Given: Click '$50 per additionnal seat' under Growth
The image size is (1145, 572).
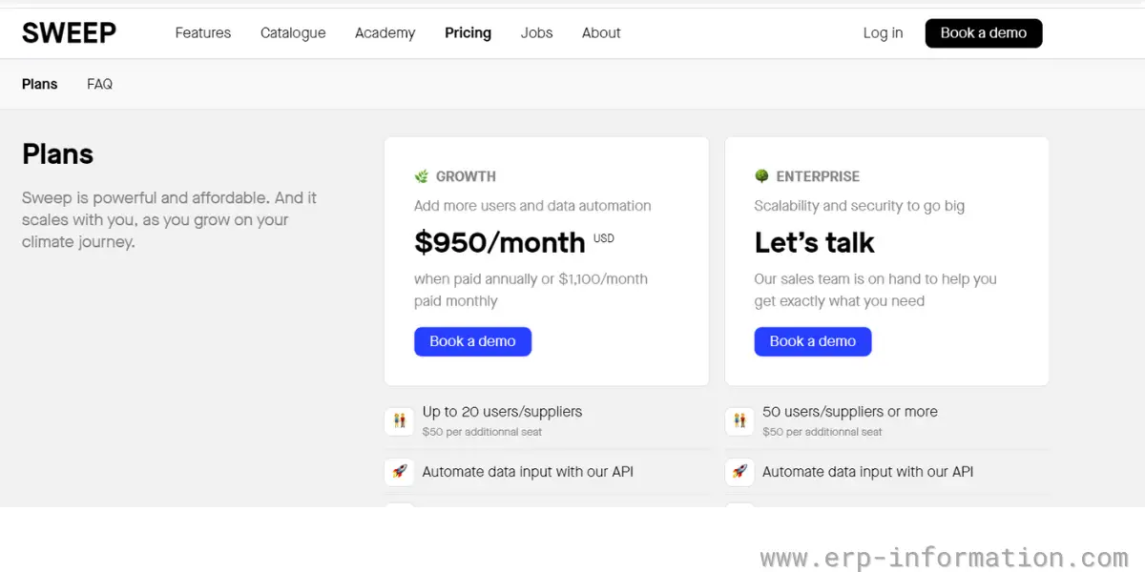Looking at the screenshot, I should [x=482, y=432].
